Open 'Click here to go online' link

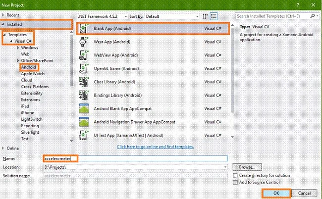coord(155,147)
